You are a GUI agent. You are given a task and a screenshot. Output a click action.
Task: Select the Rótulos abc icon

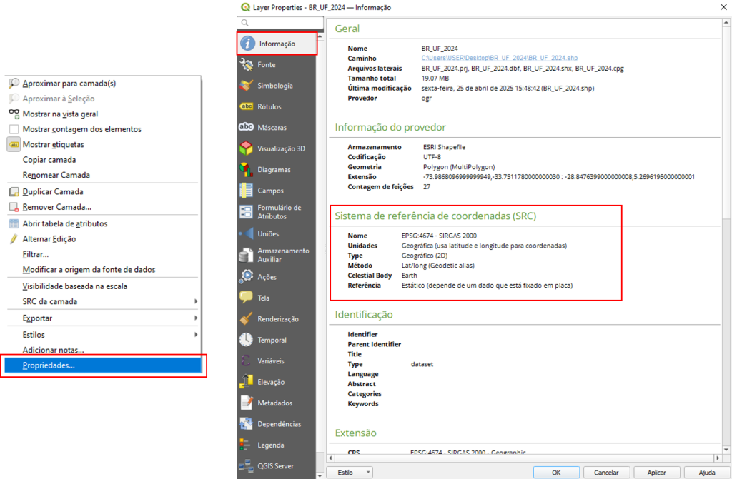(247, 107)
